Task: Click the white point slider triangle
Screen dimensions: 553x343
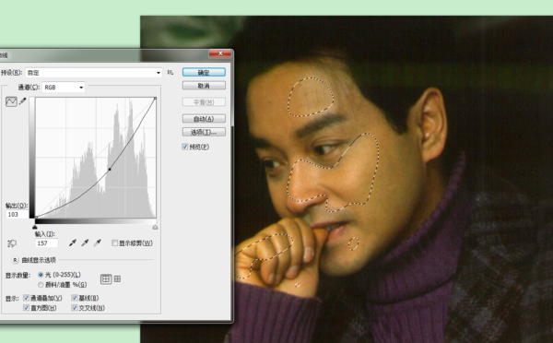Action: click(x=155, y=227)
